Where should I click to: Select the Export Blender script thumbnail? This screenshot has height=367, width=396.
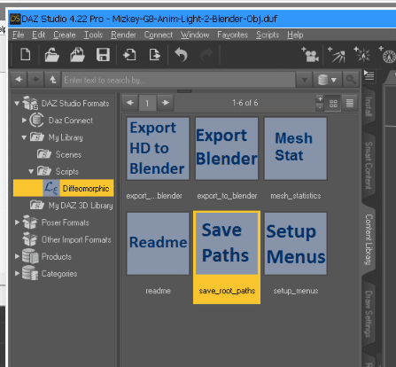[x=227, y=149]
